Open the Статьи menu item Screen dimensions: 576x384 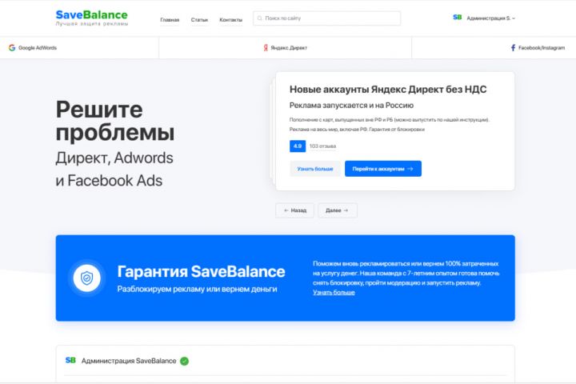199,20
